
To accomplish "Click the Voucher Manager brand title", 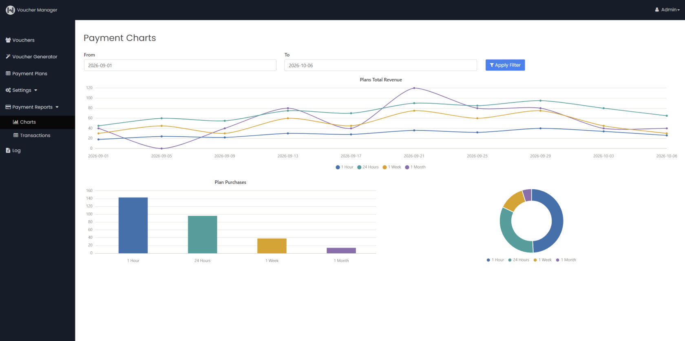I will 37,10.
